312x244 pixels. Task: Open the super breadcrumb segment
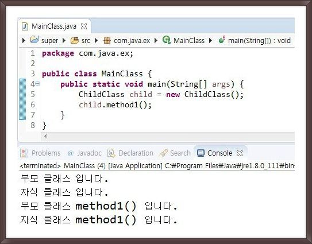click(x=49, y=41)
